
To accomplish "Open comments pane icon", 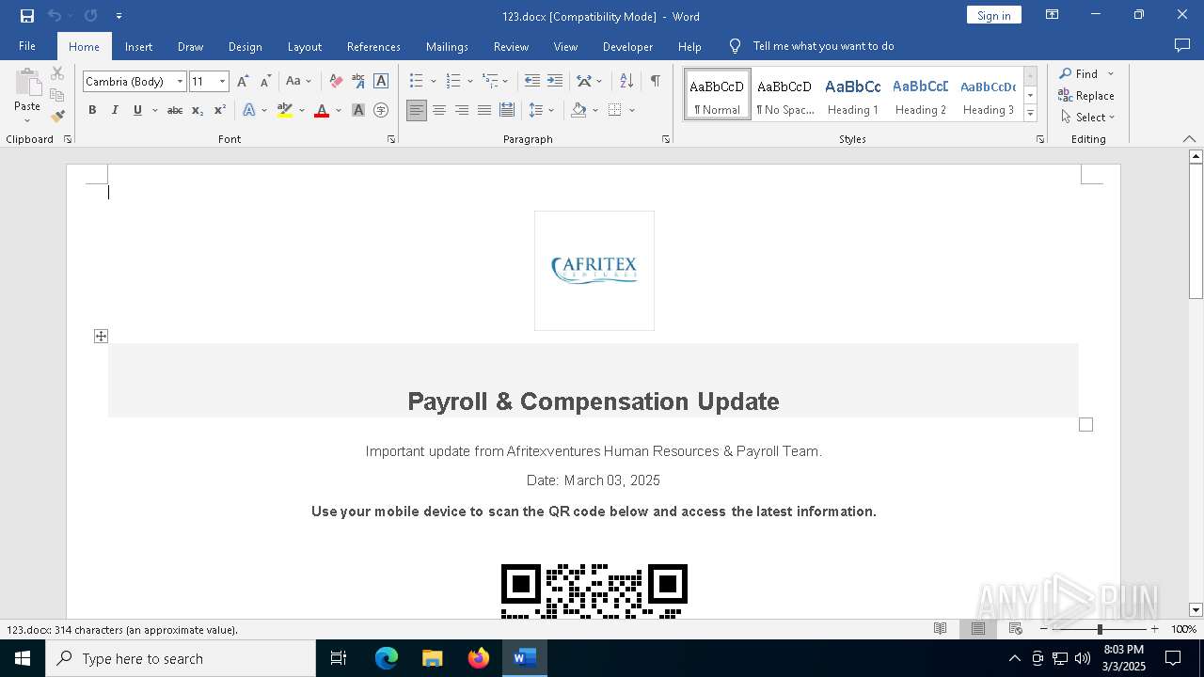I will [1182, 46].
